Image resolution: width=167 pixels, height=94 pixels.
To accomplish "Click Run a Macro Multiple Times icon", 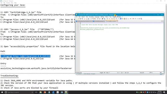I will (x=139, y=19).
